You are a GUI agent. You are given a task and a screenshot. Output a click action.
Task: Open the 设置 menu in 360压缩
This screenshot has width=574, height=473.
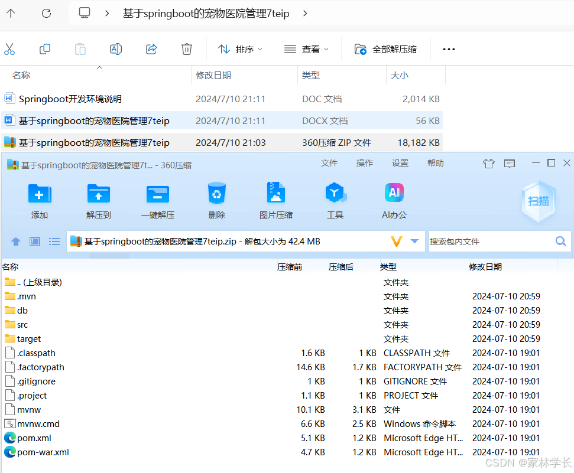[x=400, y=163]
